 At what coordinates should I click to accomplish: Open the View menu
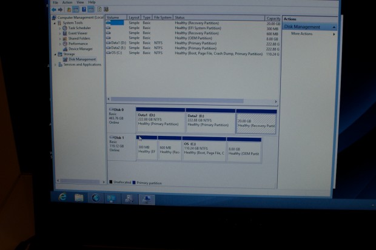(x=79, y=2)
